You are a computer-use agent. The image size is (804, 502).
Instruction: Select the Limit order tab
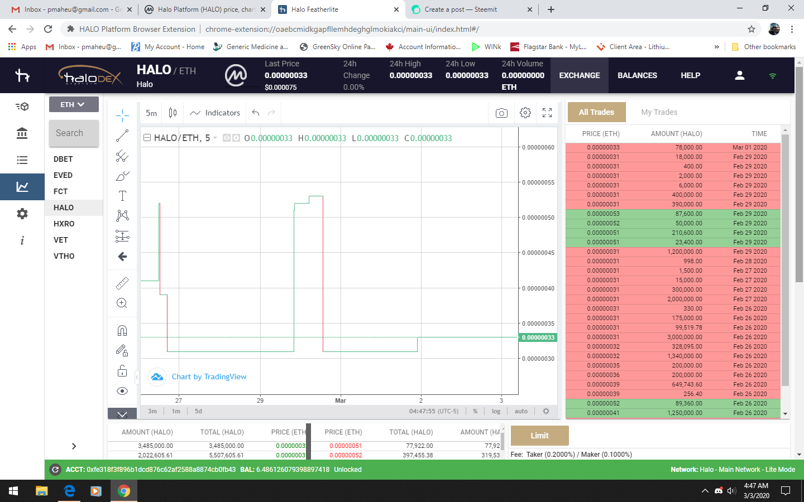click(x=539, y=436)
